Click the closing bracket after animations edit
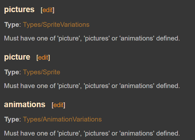The width and height of the screenshot is (195, 140). [x=64, y=105]
